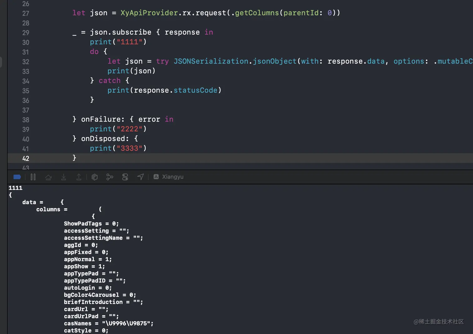The height and width of the screenshot is (334, 473).
Task: Click the cardUrlPad console entry
Action: point(91,316)
